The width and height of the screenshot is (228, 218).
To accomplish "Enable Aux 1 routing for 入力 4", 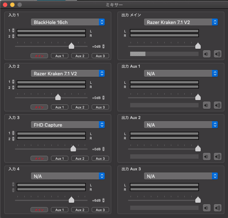I will point(60,210).
